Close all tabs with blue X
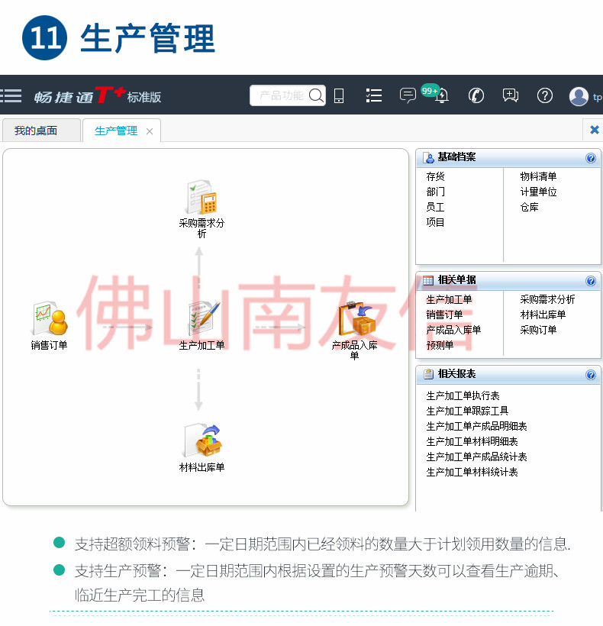 (x=594, y=130)
